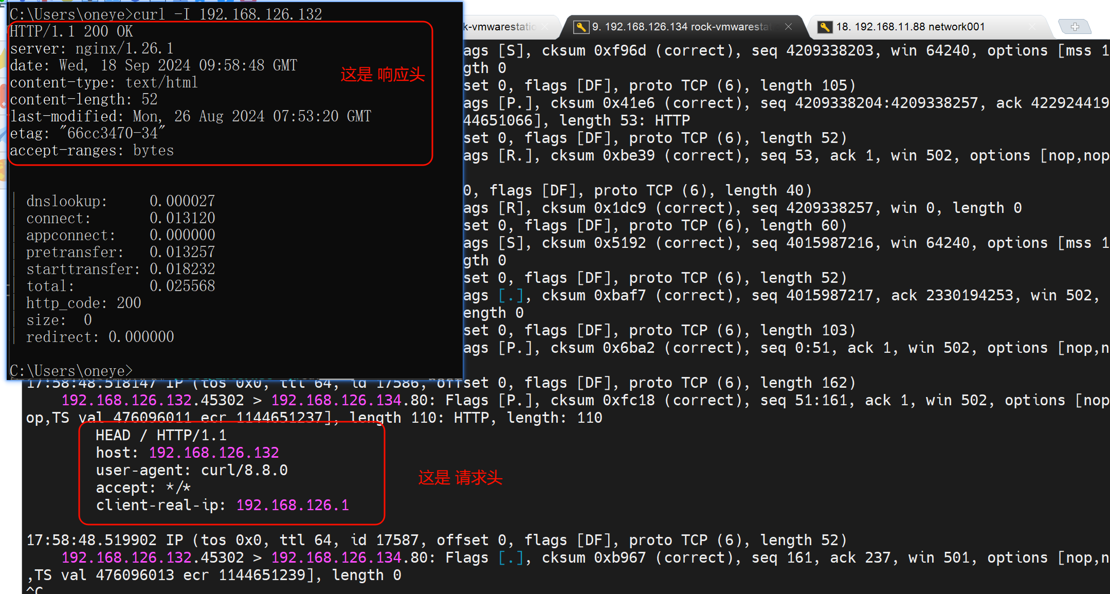Click the HTTP/1.1 200 OK status line
The image size is (1110, 594).
click(x=71, y=31)
